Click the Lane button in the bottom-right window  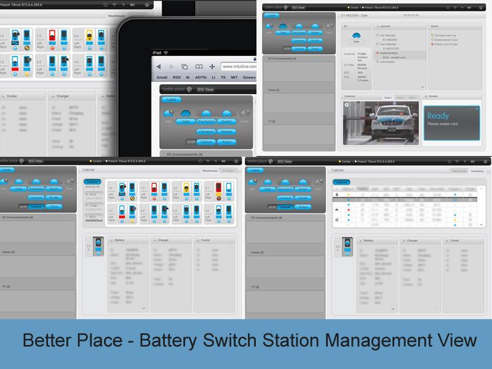255,170
